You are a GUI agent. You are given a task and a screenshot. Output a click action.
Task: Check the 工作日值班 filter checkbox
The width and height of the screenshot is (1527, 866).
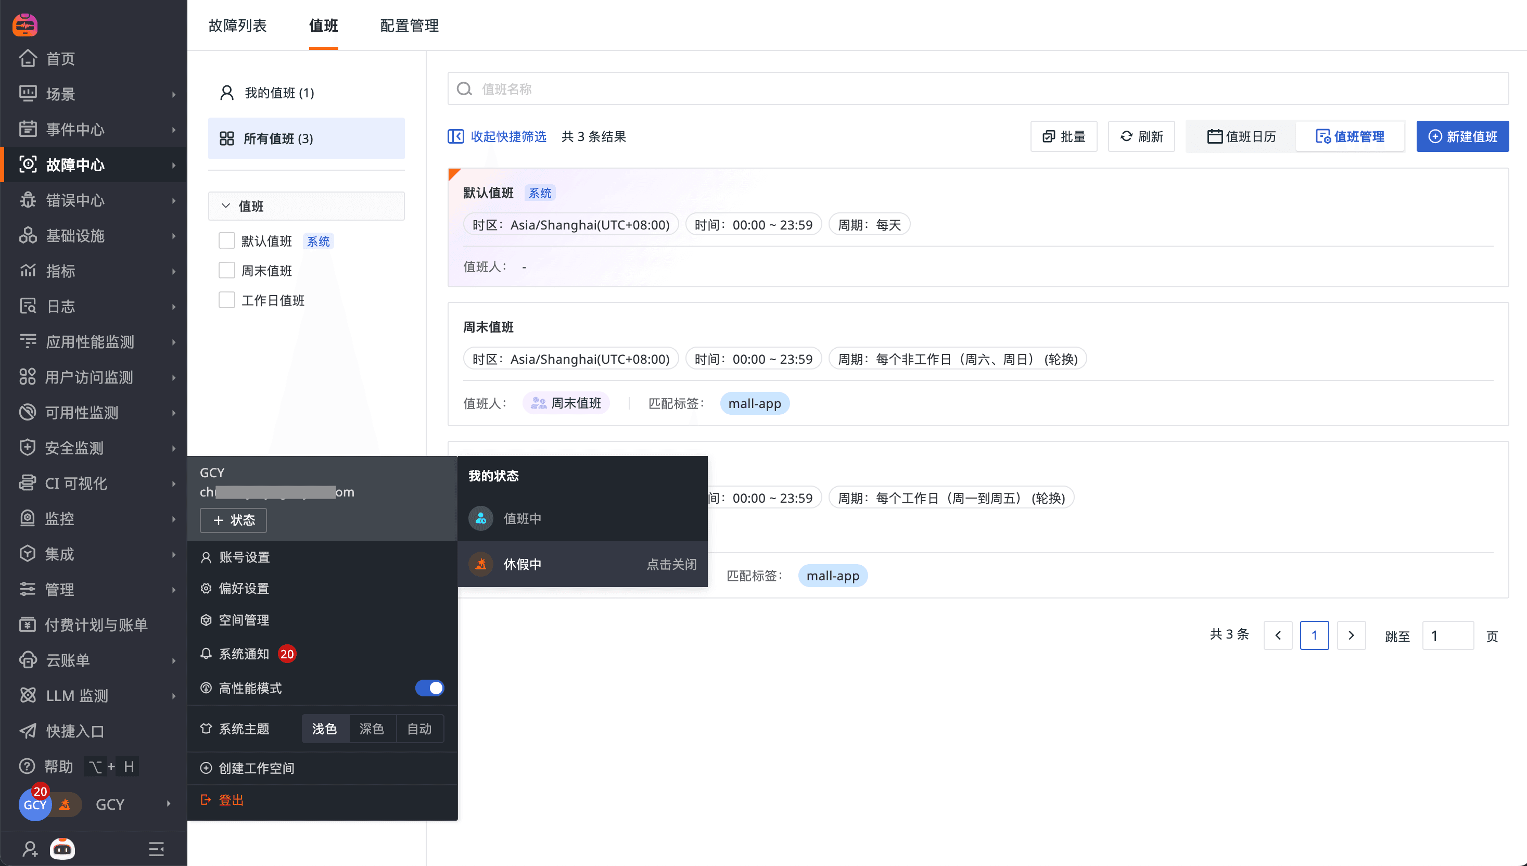click(x=226, y=300)
